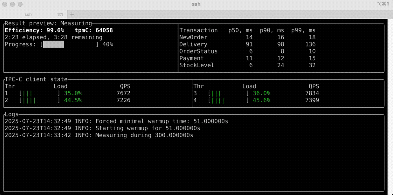Click the window close button
Image resolution: width=393 pixels, height=195 pixels.
(x=6, y=4)
